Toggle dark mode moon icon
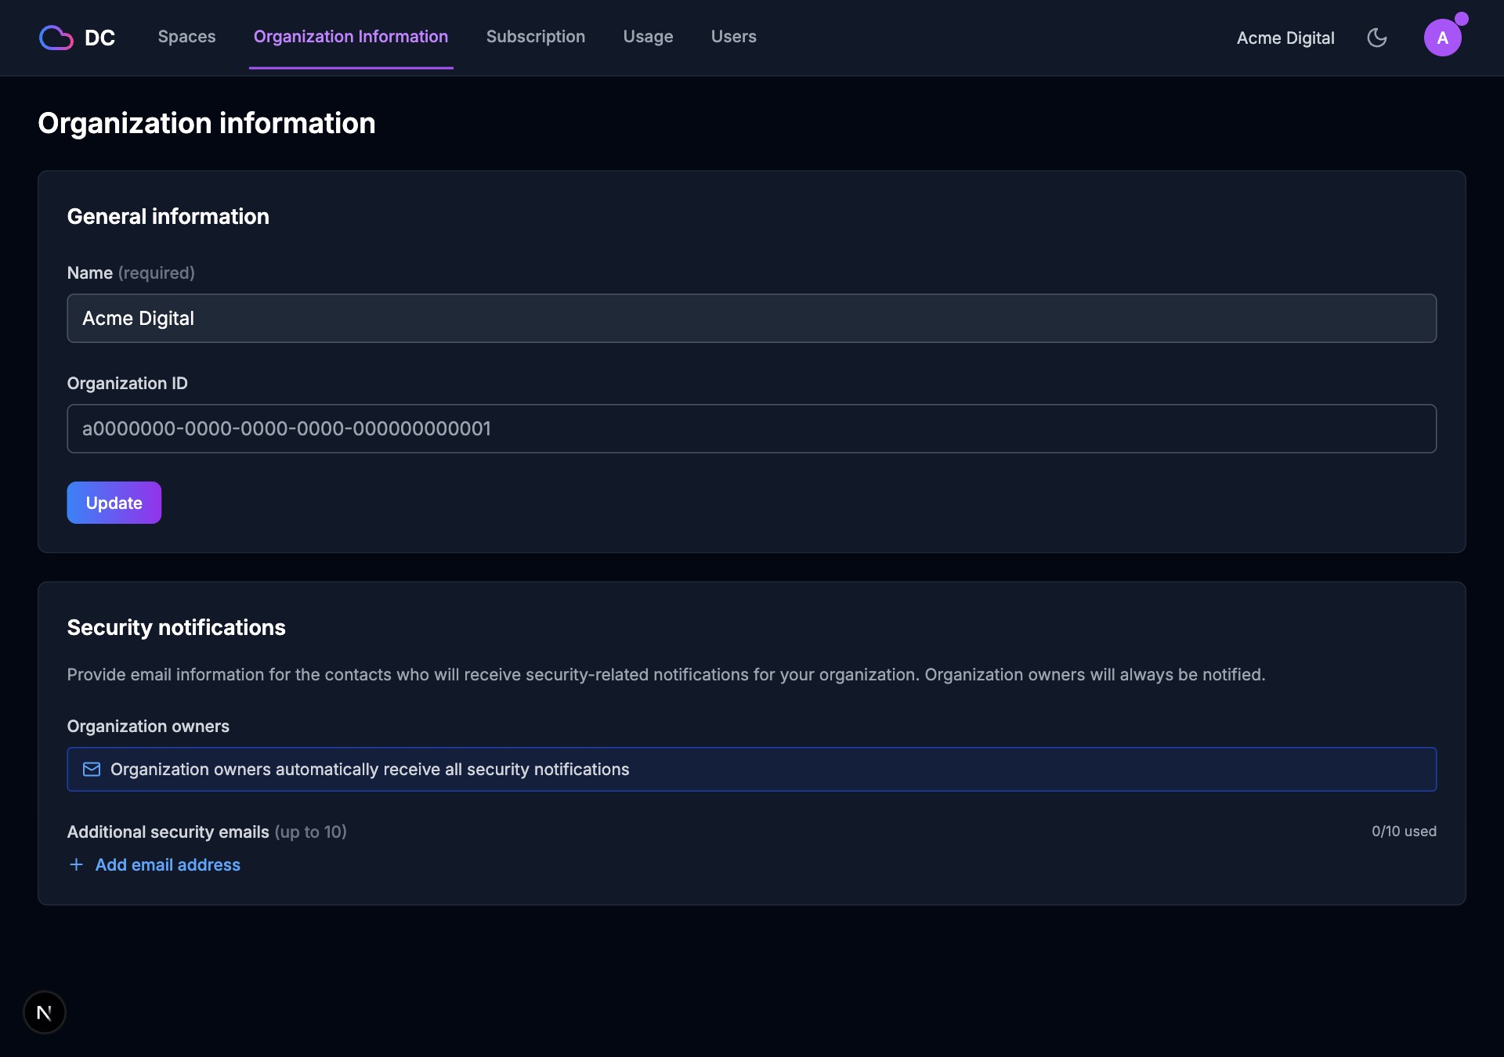This screenshot has height=1057, width=1504. tap(1376, 38)
